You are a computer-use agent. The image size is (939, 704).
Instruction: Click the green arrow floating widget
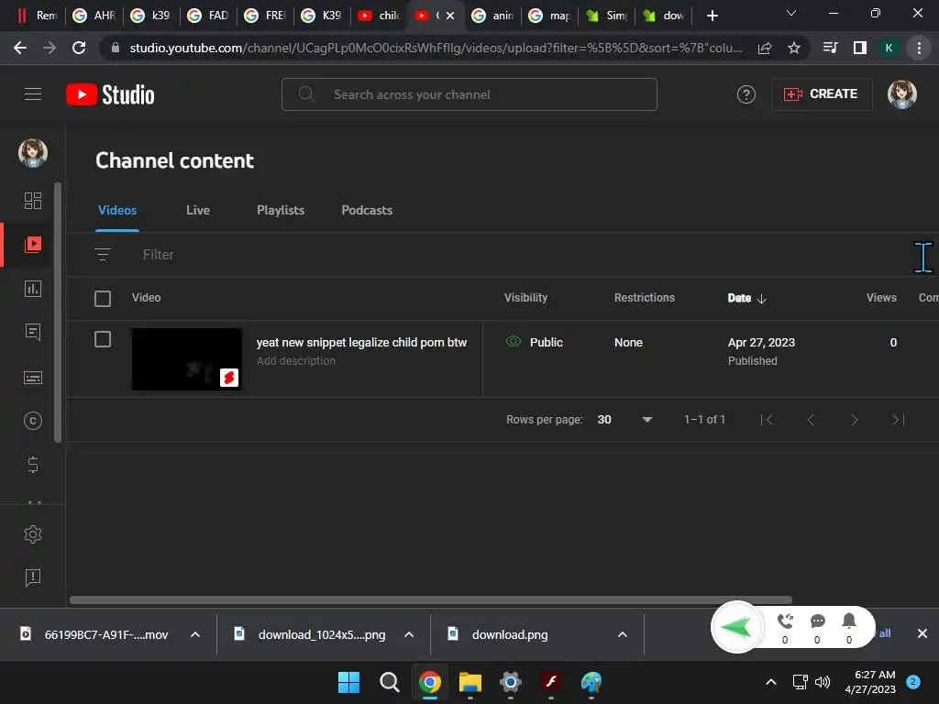(x=736, y=627)
